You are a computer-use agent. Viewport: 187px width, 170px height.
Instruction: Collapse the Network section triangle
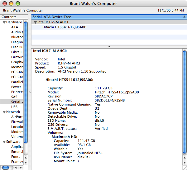click(4, 112)
